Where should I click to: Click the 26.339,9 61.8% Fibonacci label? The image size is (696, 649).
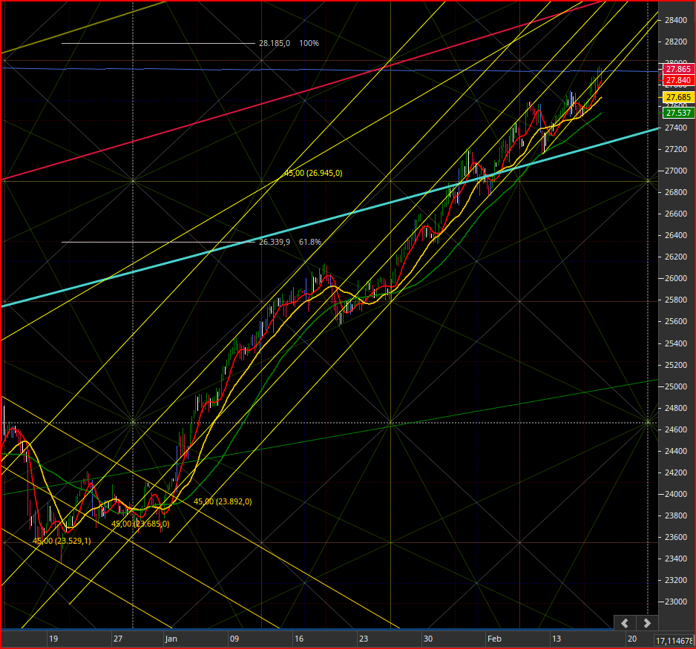coord(290,242)
